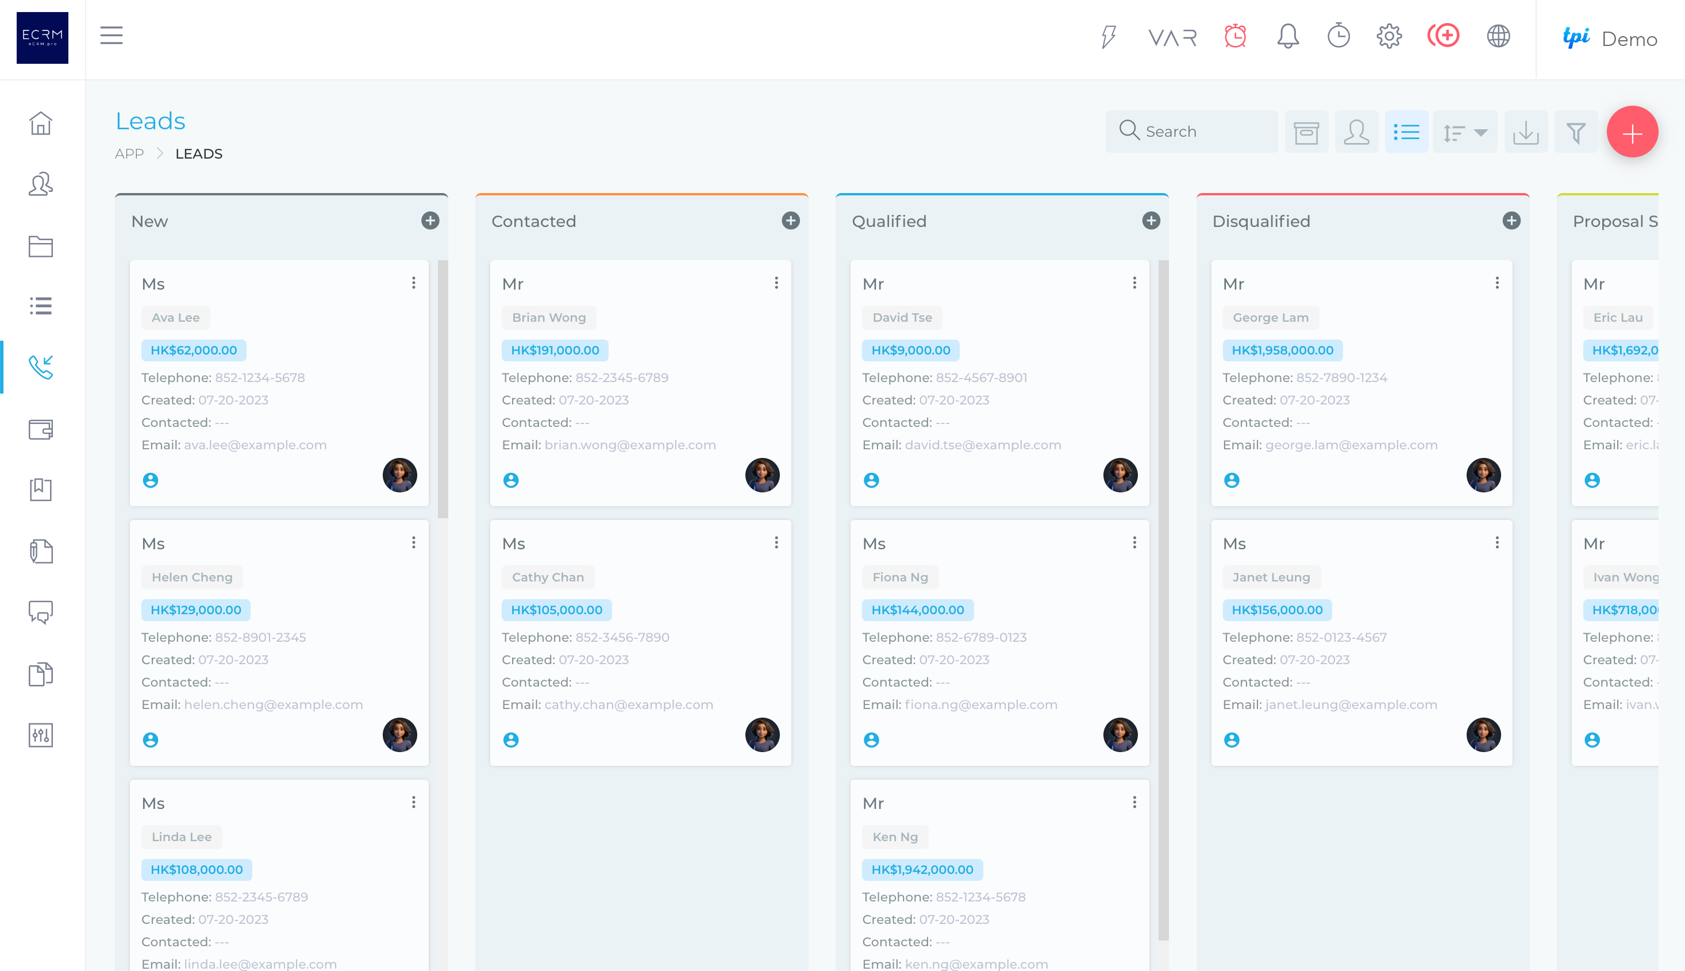Open Helen Cheng card options menu
1685x971 pixels.
click(x=414, y=543)
